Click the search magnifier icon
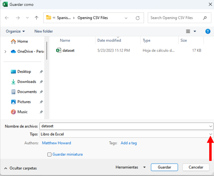 pyautogui.click(x=205, y=18)
